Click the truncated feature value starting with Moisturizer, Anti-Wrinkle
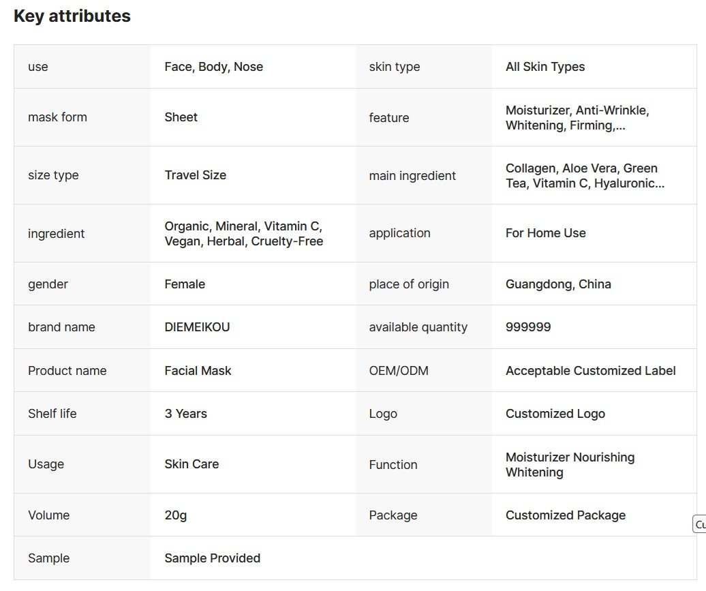The image size is (706, 591). click(x=577, y=118)
